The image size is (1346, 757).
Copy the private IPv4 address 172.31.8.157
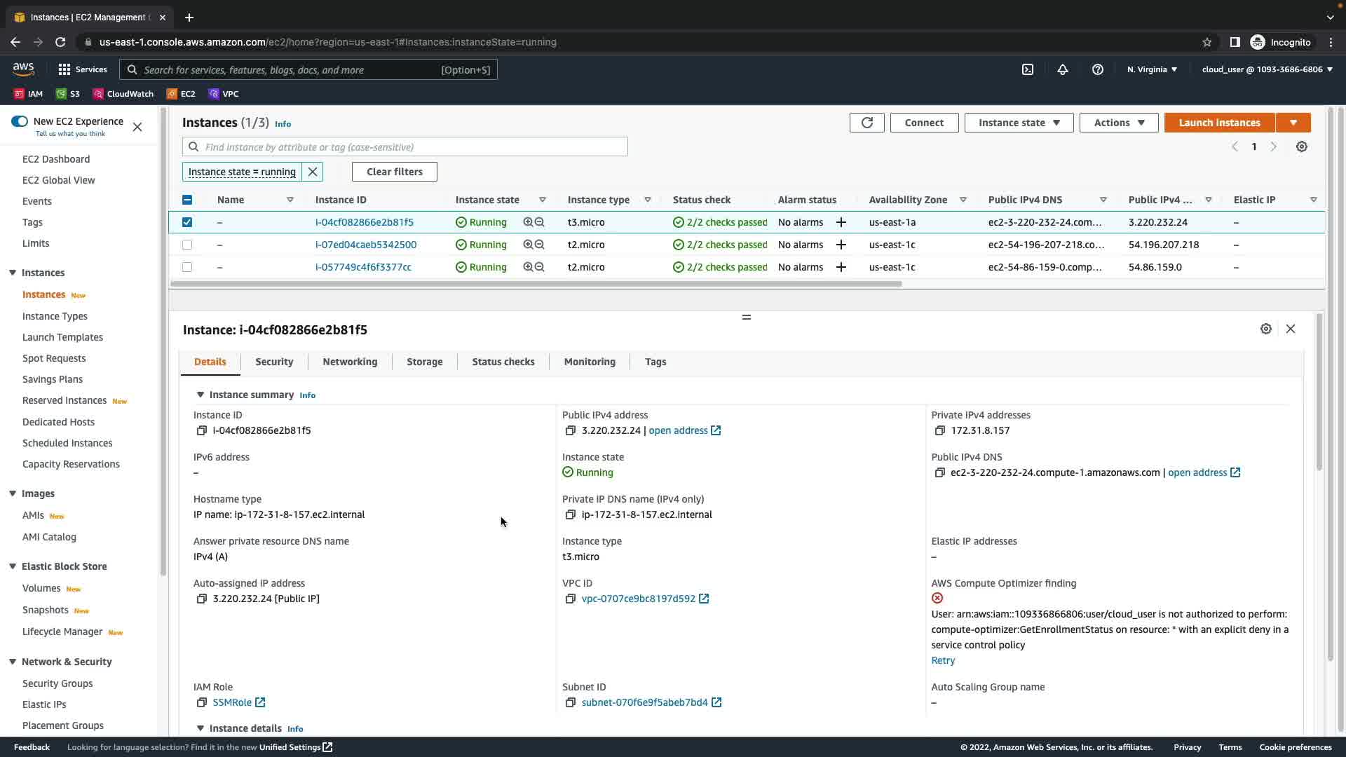tap(940, 430)
